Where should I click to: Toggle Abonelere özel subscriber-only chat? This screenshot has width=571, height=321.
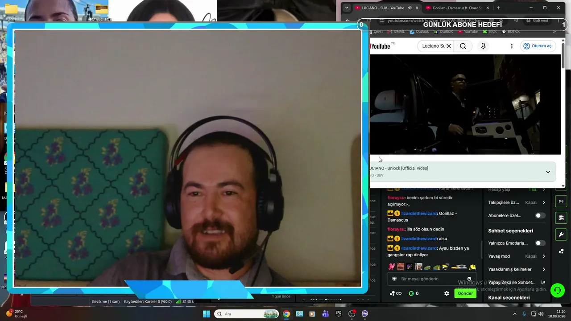coord(540,215)
